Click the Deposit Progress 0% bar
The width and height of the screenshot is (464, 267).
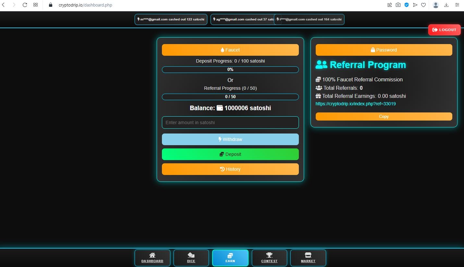pos(230,70)
